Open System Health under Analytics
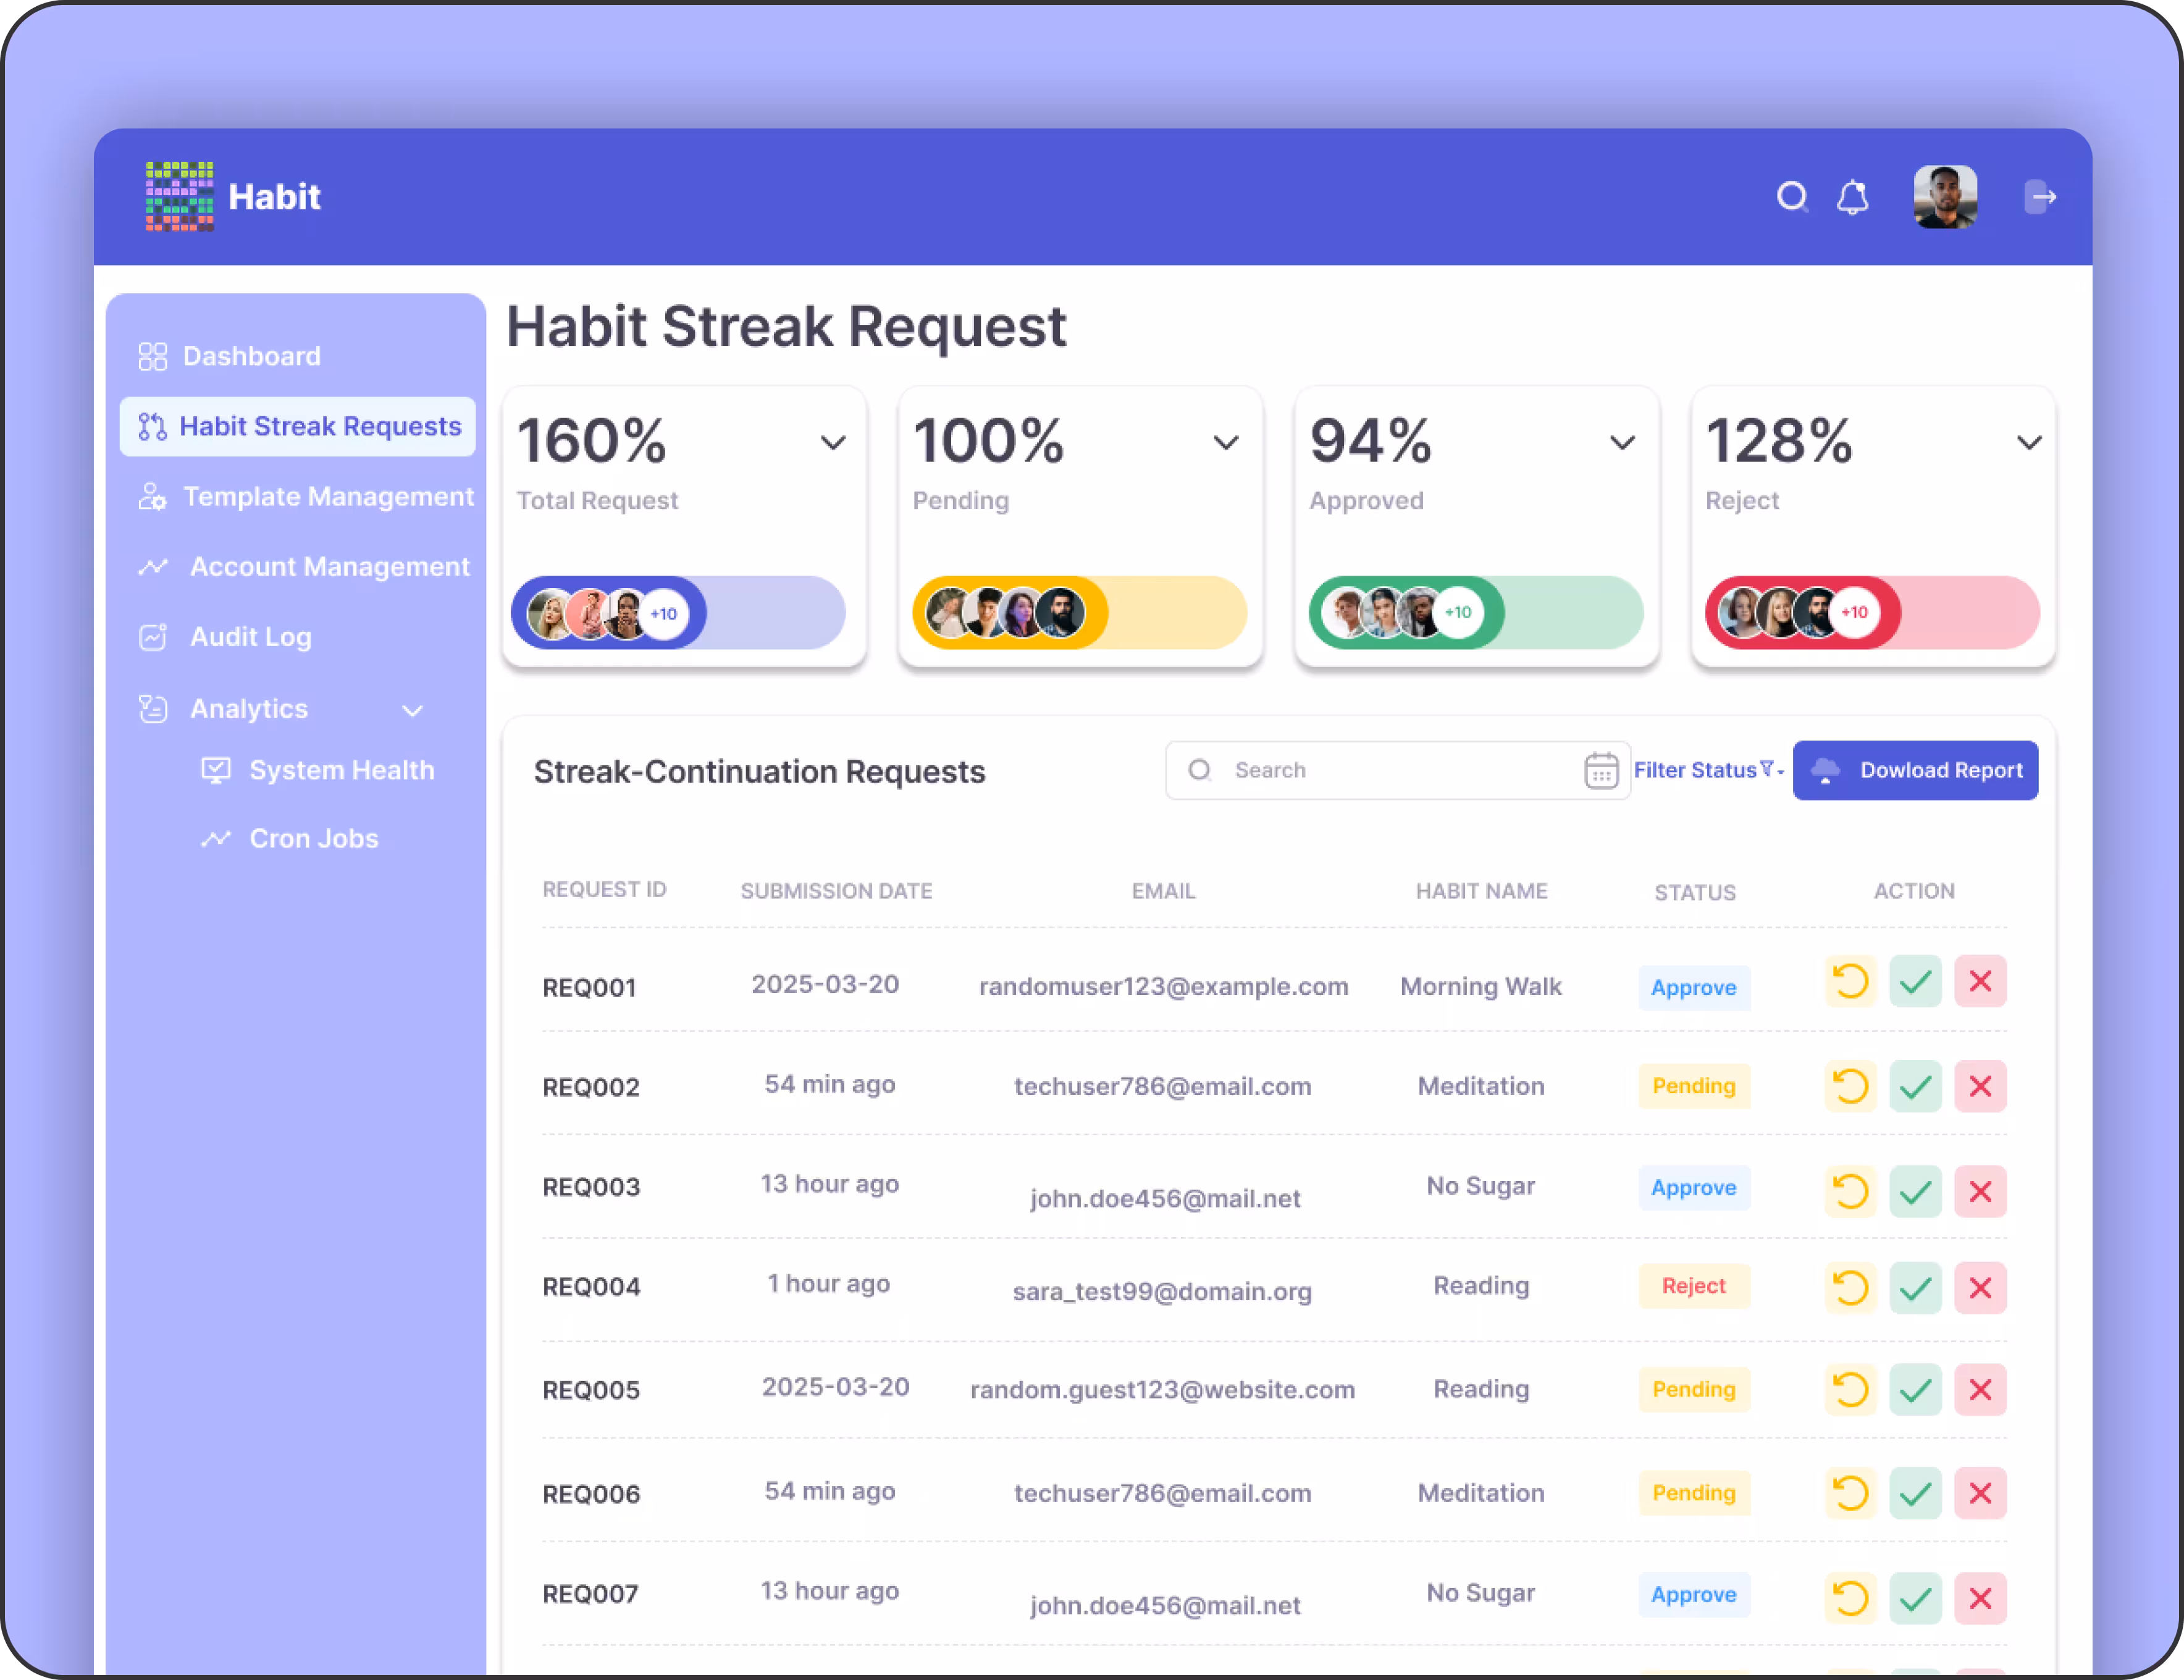This screenshot has height=1680, width=2184. pyautogui.click(x=342, y=770)
